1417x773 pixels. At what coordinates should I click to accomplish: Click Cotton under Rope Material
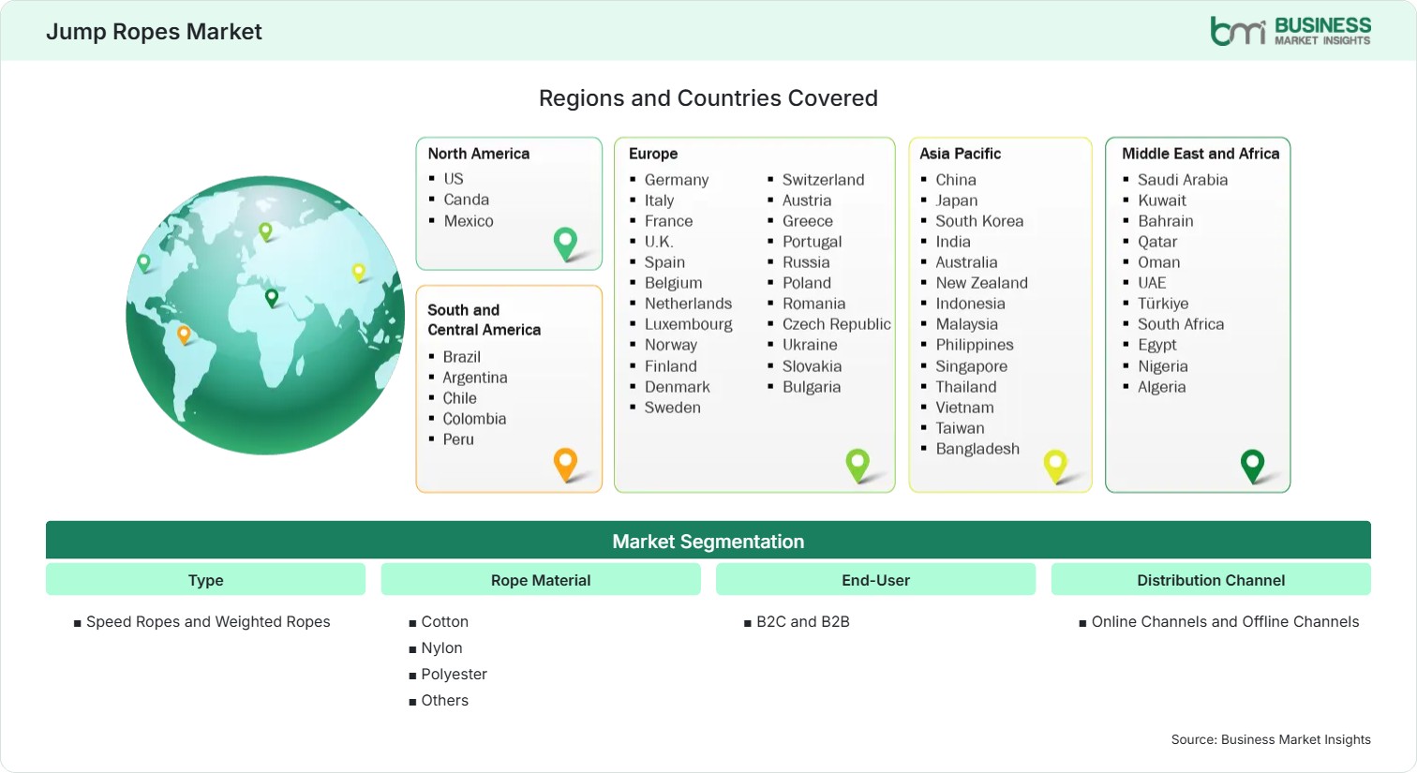click(x=444, y=622)
